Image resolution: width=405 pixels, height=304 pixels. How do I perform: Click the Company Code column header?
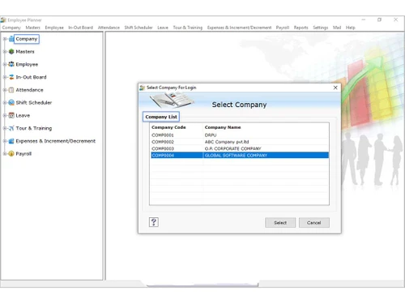[x=168, y=127]
